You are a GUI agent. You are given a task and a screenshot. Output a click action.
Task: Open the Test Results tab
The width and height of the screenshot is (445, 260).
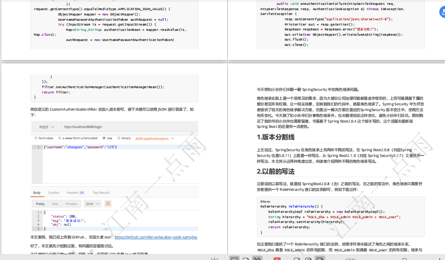tap(101, 193)
